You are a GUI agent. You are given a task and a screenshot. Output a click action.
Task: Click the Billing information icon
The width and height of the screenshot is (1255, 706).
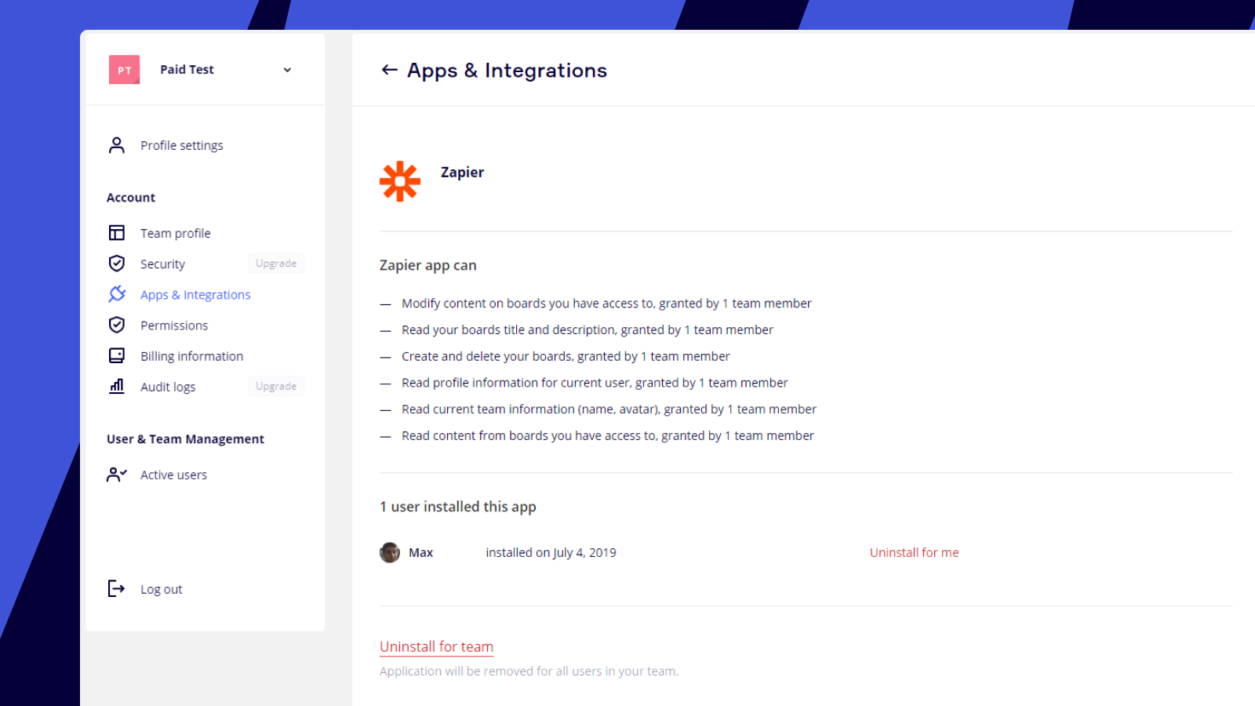(x=117, y=356)
